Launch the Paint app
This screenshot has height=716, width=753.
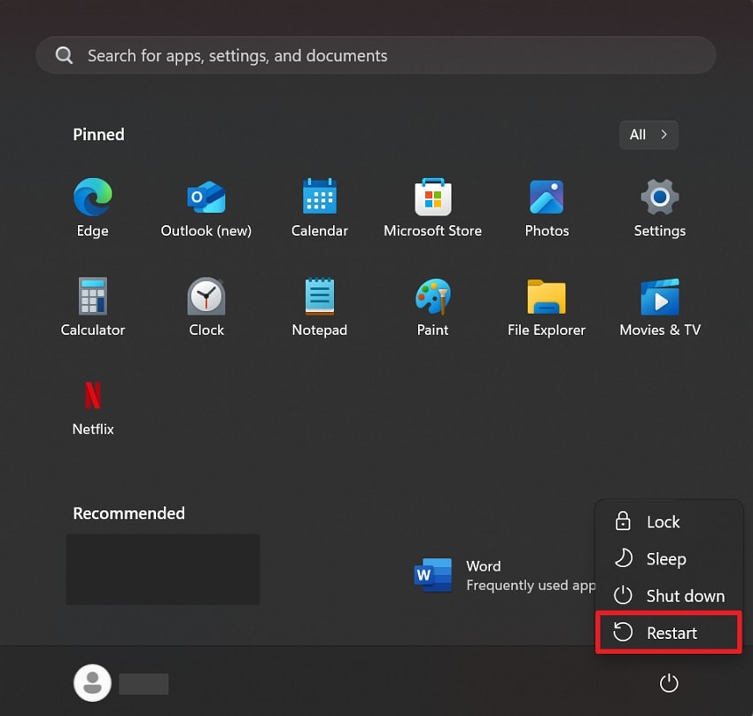(432, 307)
